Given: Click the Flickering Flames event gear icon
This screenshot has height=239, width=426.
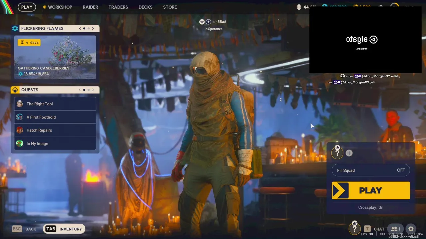Looking at the screenshot, I should (x=15, y=28).
